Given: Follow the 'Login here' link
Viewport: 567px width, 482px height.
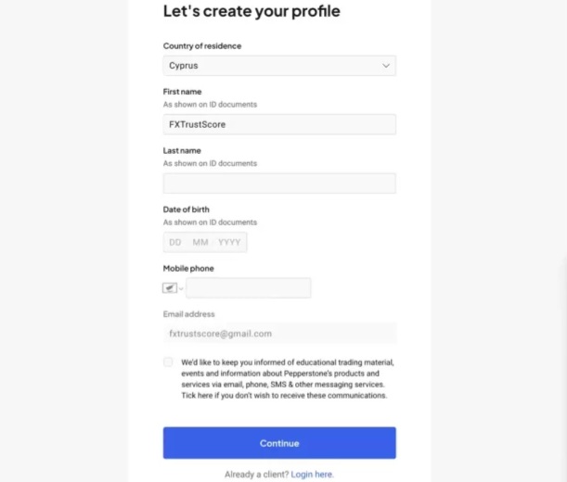Looking at the screenshot, I should pos(312,475).
